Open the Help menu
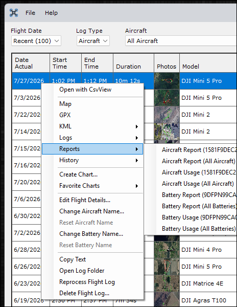 (x=51, y=13)
